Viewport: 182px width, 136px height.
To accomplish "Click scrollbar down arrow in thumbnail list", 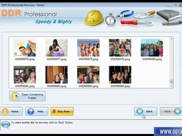I will click(x=171, y=86).
